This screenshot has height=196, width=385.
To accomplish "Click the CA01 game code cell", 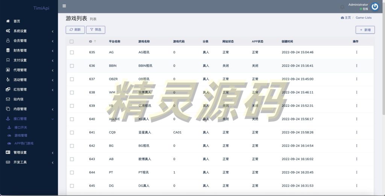I will pyautogui.click(x=177, y=132).
